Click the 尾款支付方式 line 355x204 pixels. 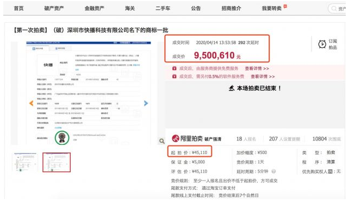[x=203, y=188]
